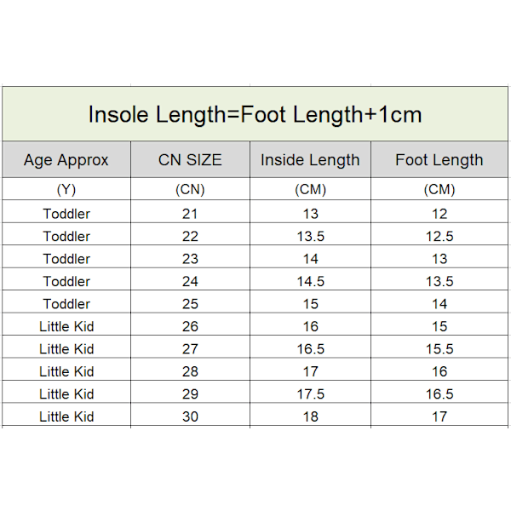Image resolution: width=511 pixels, height=511 pixels.
Task: Select the 15.5 Foot Length cell
Action: 439,348
